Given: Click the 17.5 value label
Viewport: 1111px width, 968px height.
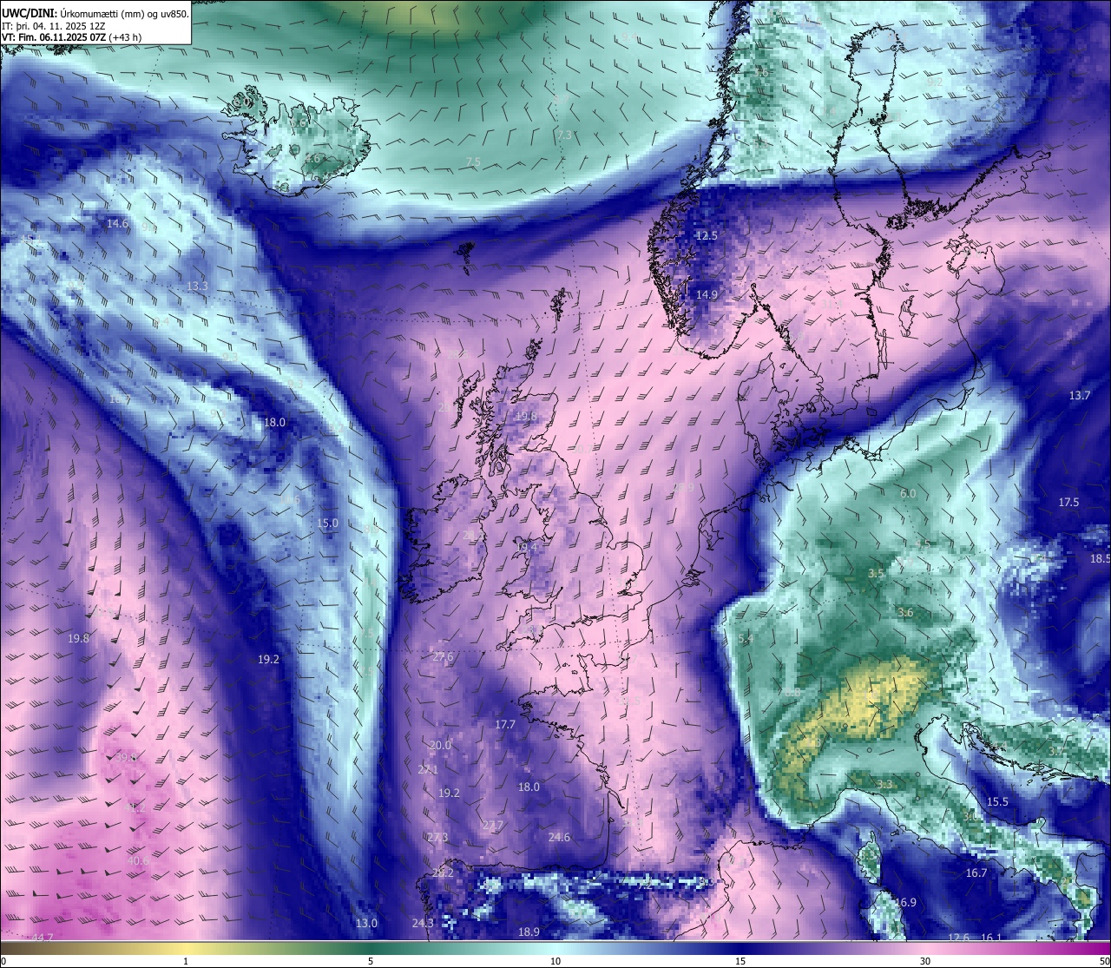Looking at the screenshot, I should [1068, 503].
